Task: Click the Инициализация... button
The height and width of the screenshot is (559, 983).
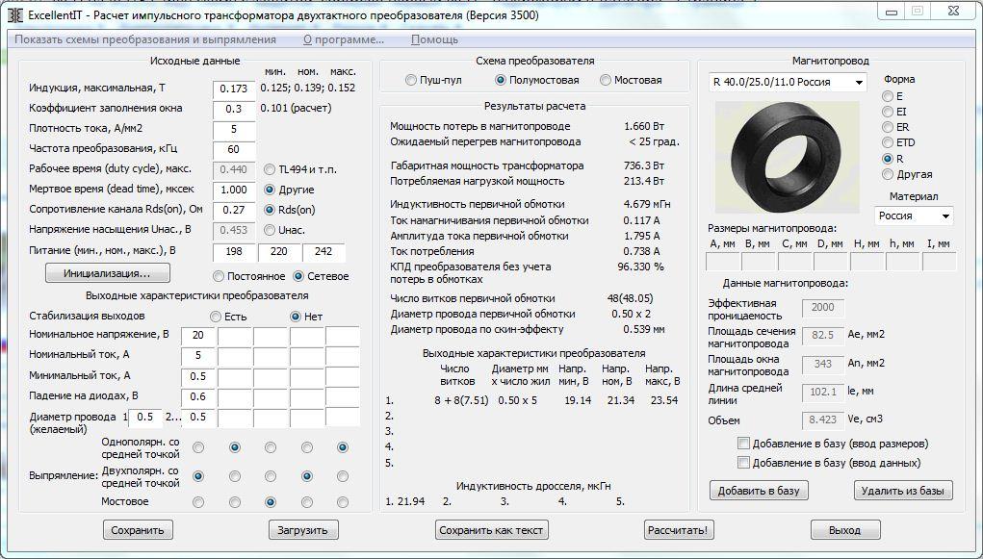Action: pos(108,273)
